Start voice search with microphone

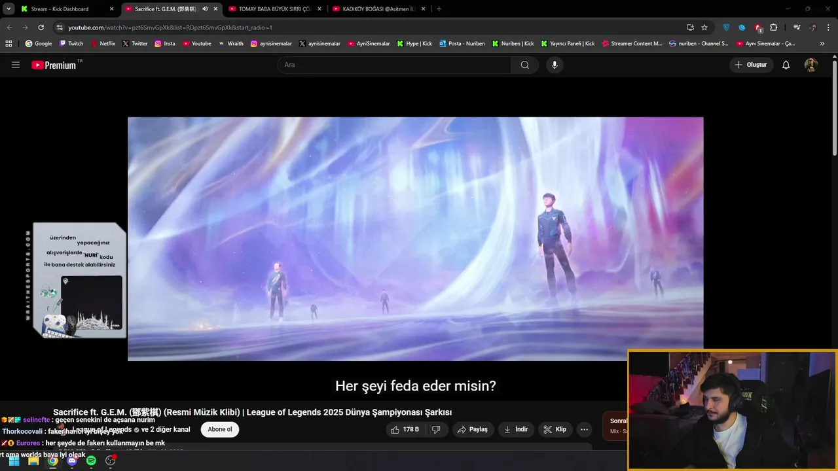click(555, 65)
